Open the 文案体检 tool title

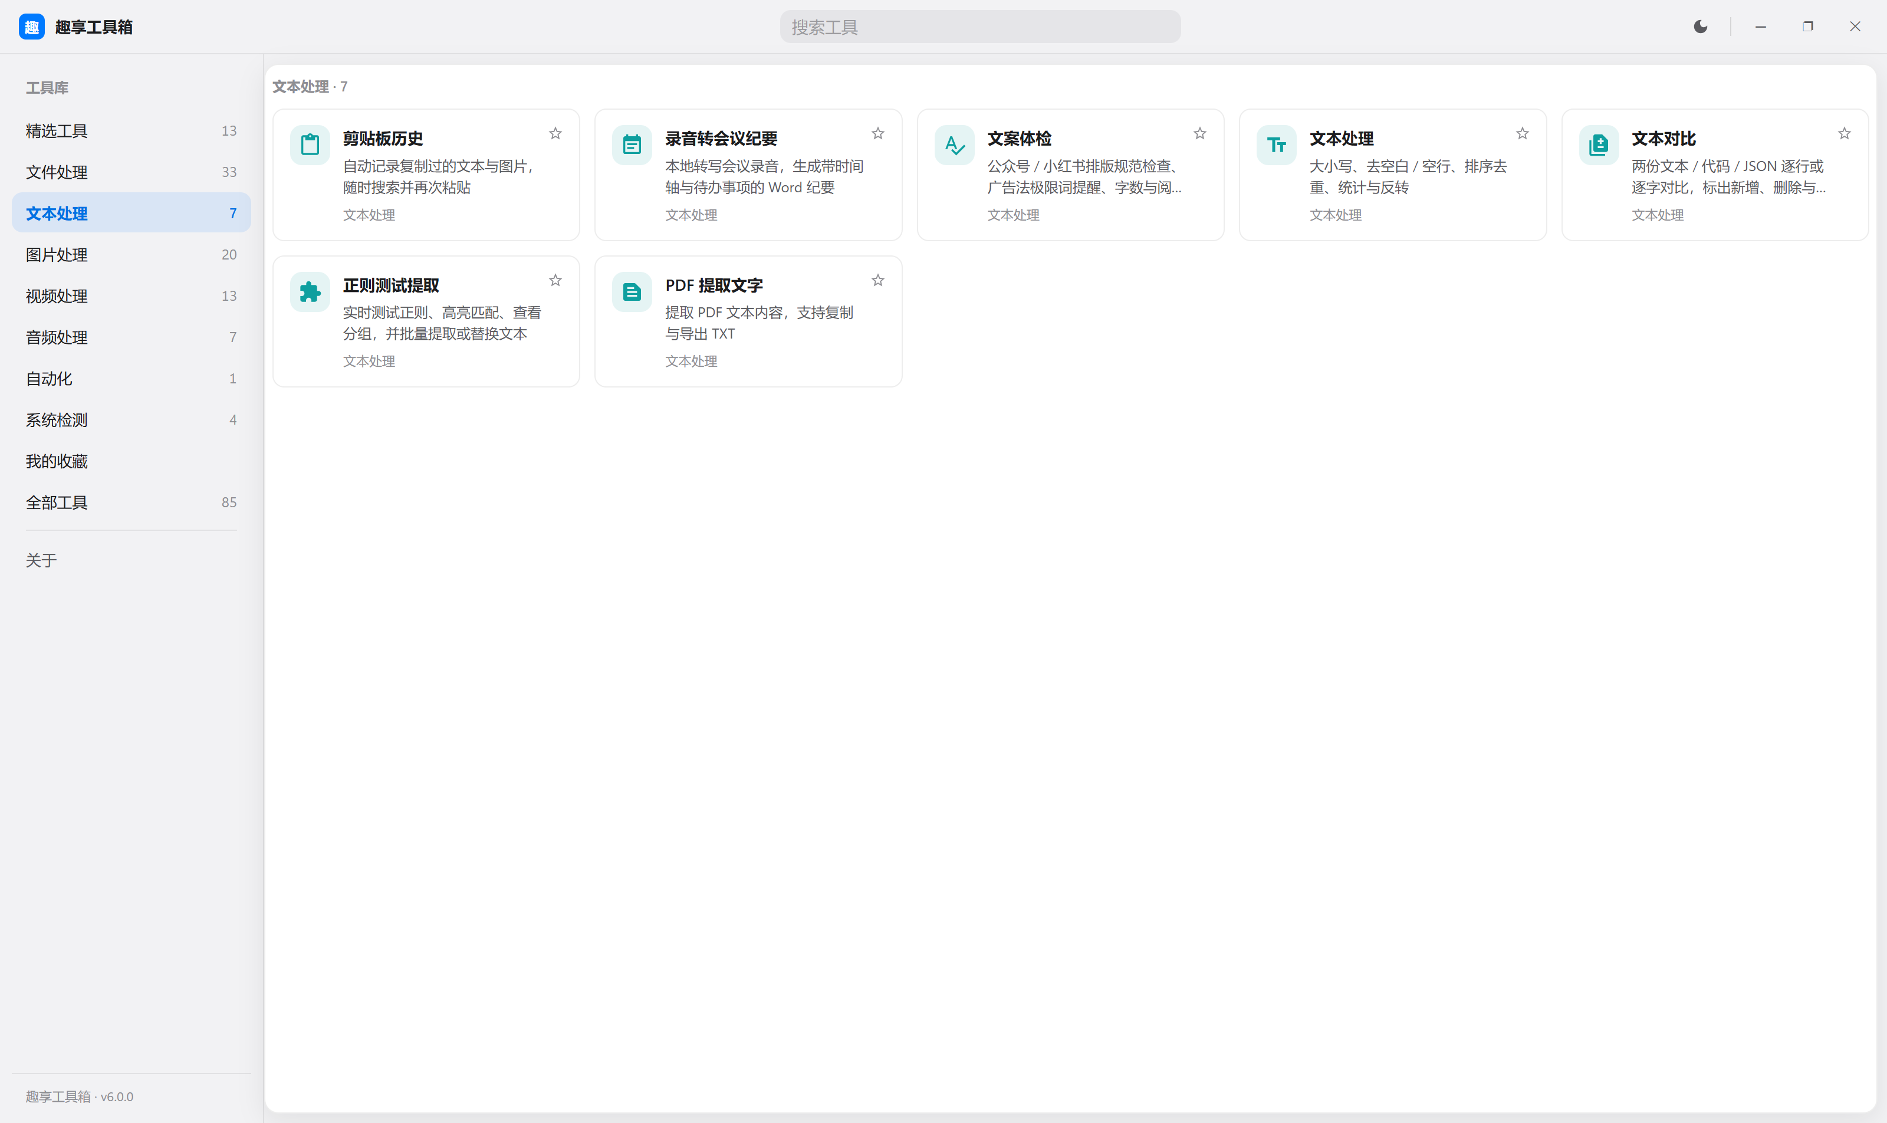click(x=1019, y=139)
